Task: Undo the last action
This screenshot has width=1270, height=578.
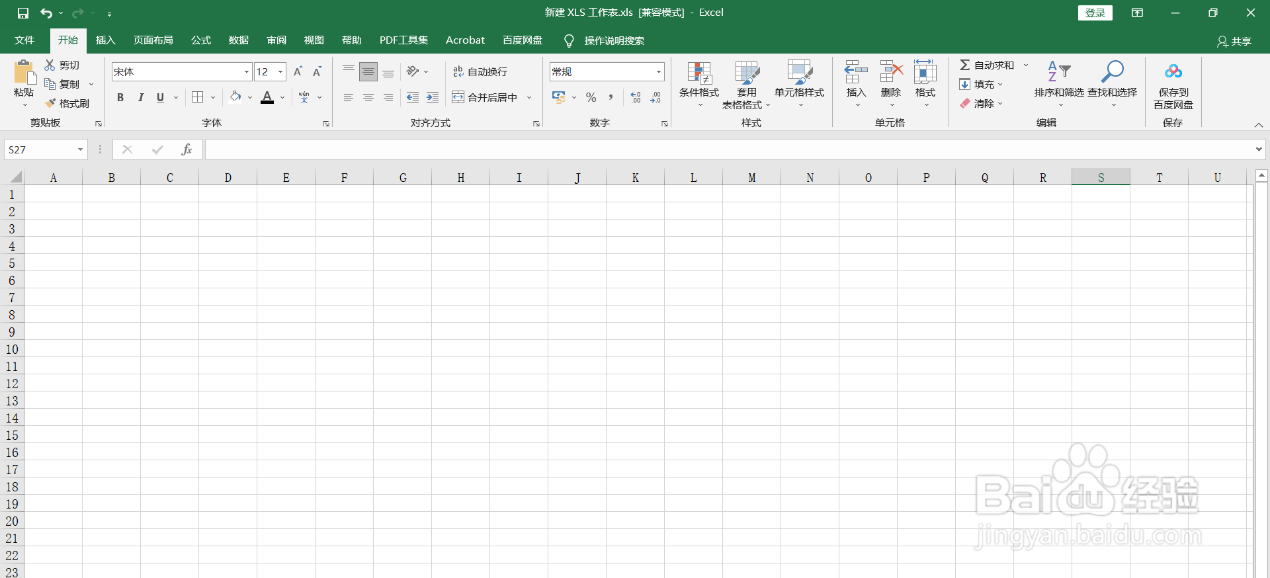Action: 46,13
